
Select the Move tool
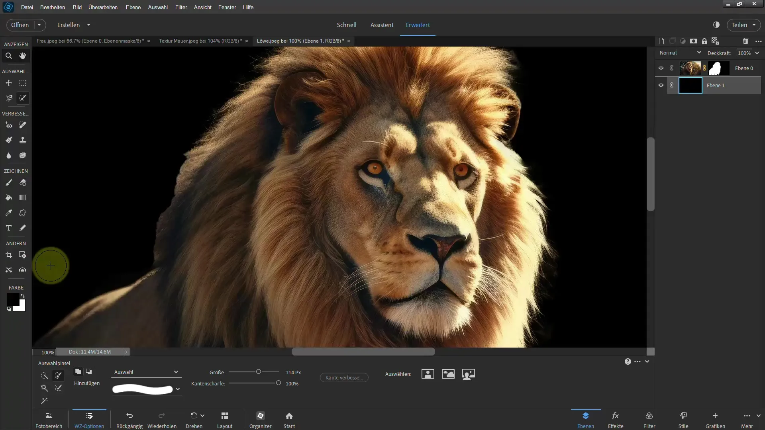(x=8, y=83)
